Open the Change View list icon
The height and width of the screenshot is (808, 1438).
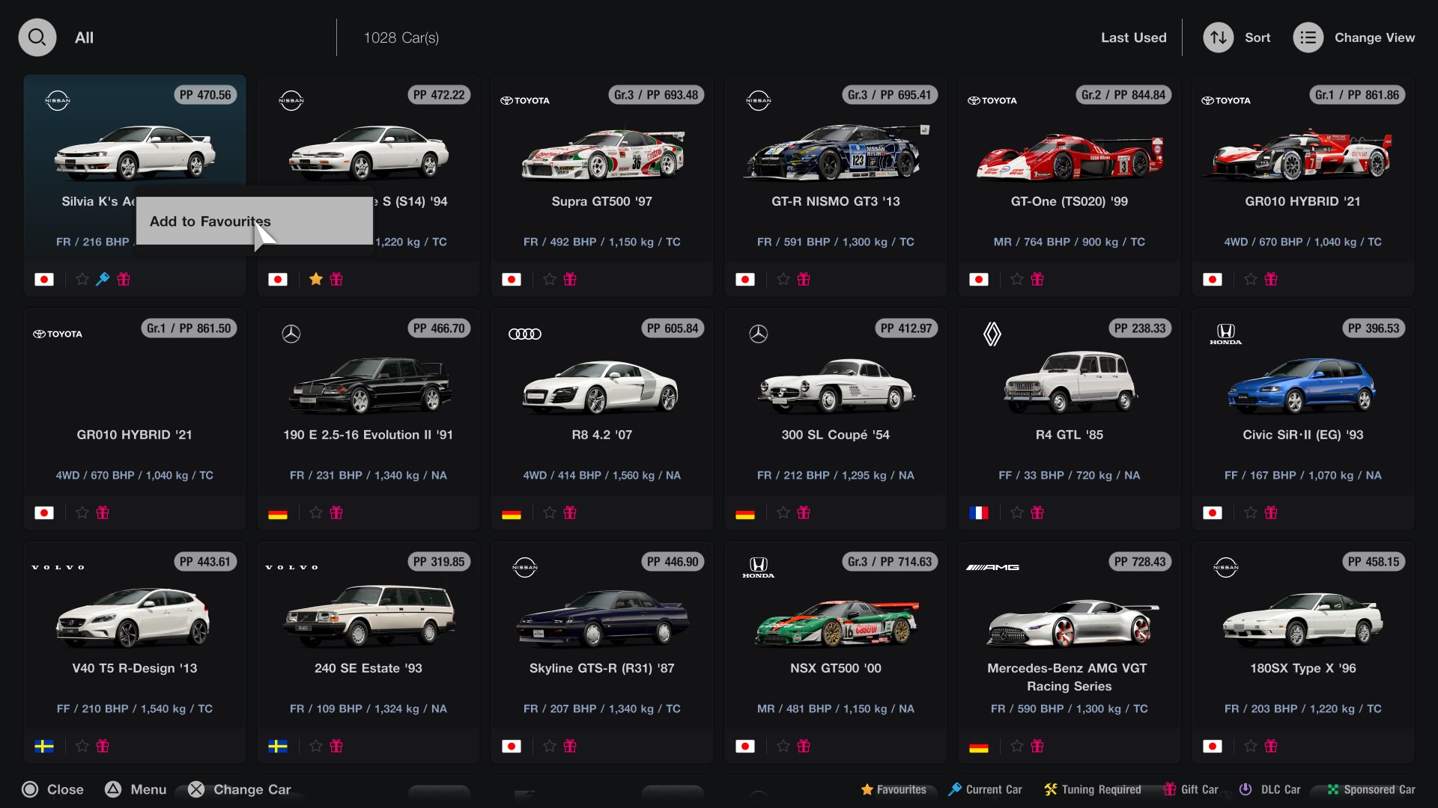tap(1308, 37)
